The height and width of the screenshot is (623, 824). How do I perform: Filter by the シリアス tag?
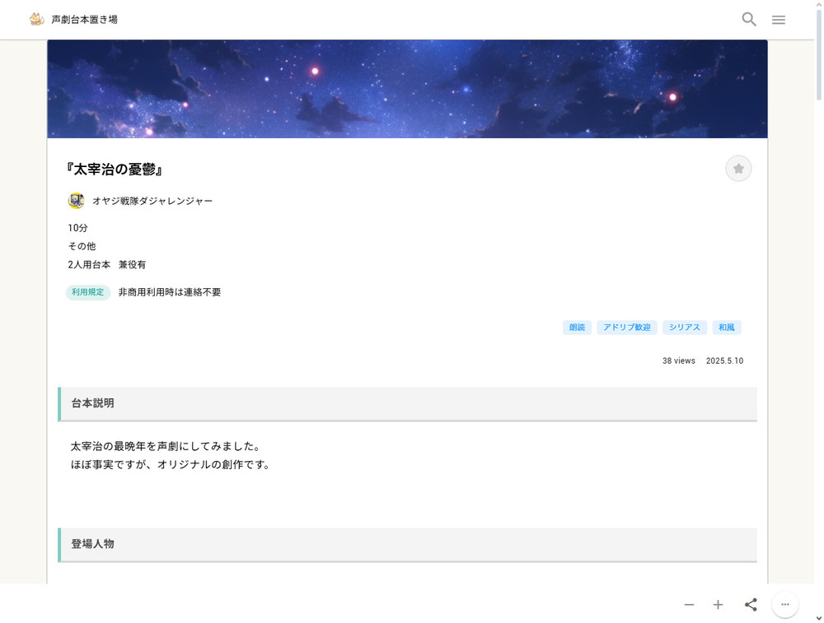(x=684, y=328)
